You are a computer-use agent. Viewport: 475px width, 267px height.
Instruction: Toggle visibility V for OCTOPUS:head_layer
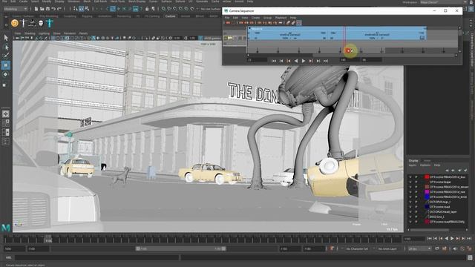pyautogui.click(x=410, y=212)
